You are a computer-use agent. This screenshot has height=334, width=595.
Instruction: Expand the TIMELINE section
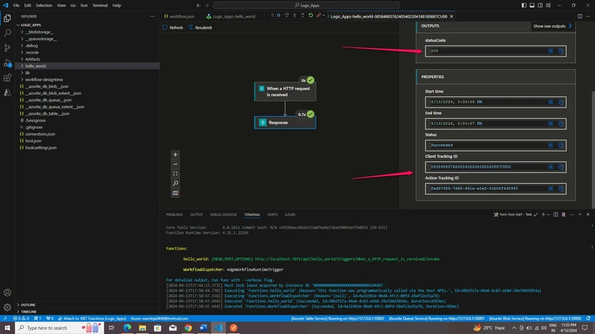(29, 312)
